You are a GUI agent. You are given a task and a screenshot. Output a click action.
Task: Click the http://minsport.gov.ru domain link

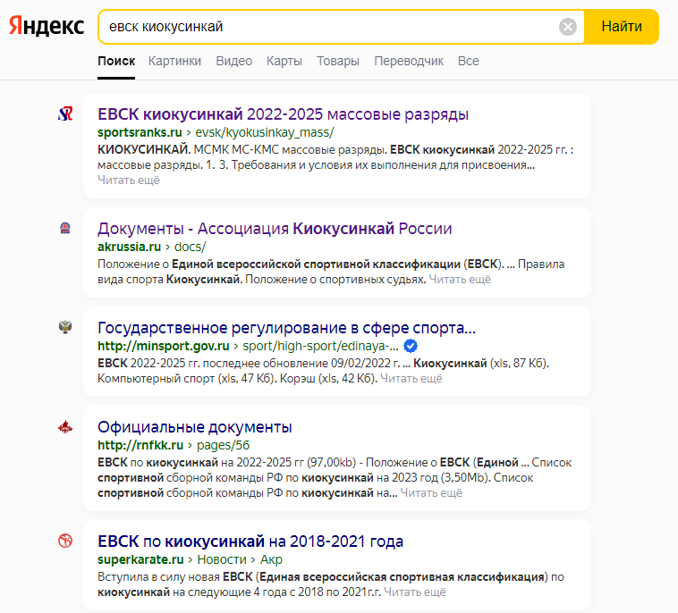click(164, 346)
